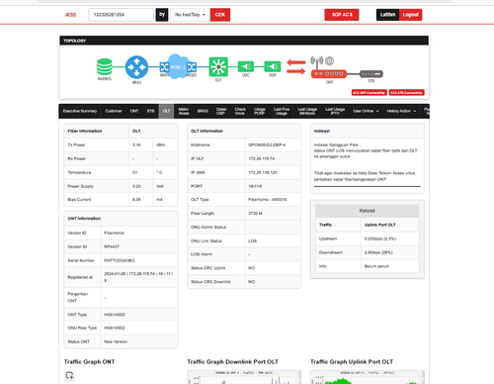Open the BRAS tab
The width and height of the screenshot is (494, 384).
click(203, 111)
